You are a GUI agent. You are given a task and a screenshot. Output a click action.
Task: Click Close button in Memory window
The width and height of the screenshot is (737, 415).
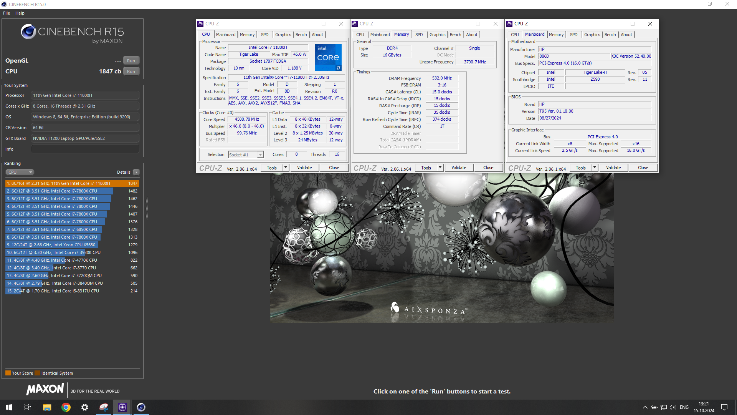pyautogui.click(x=488, y=168)
